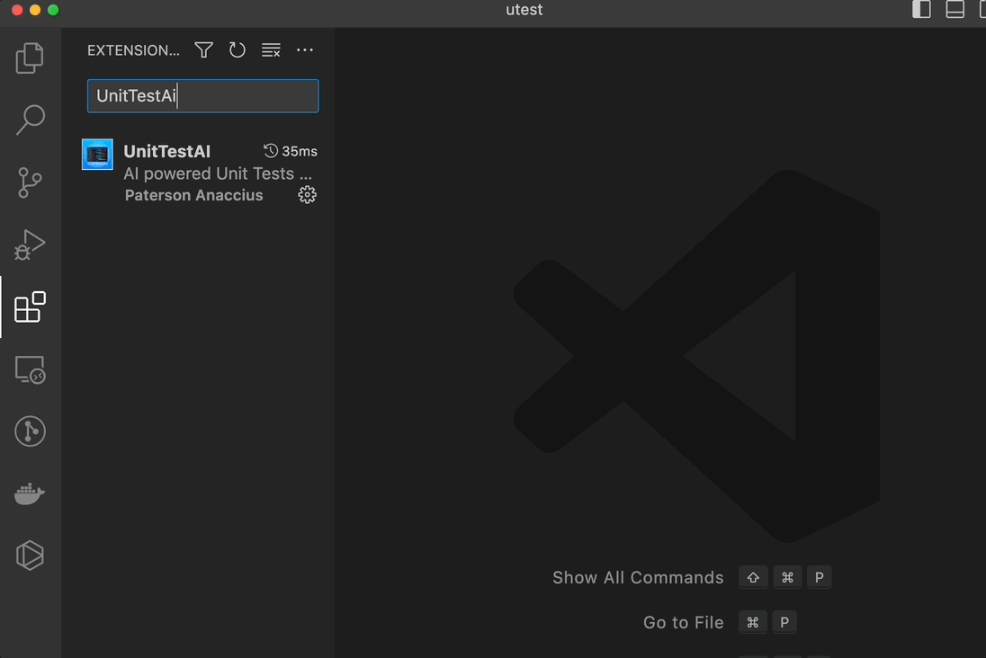Screen dimensions: 986x658
Task: Click the extension search input field
Action: point(202,96)
